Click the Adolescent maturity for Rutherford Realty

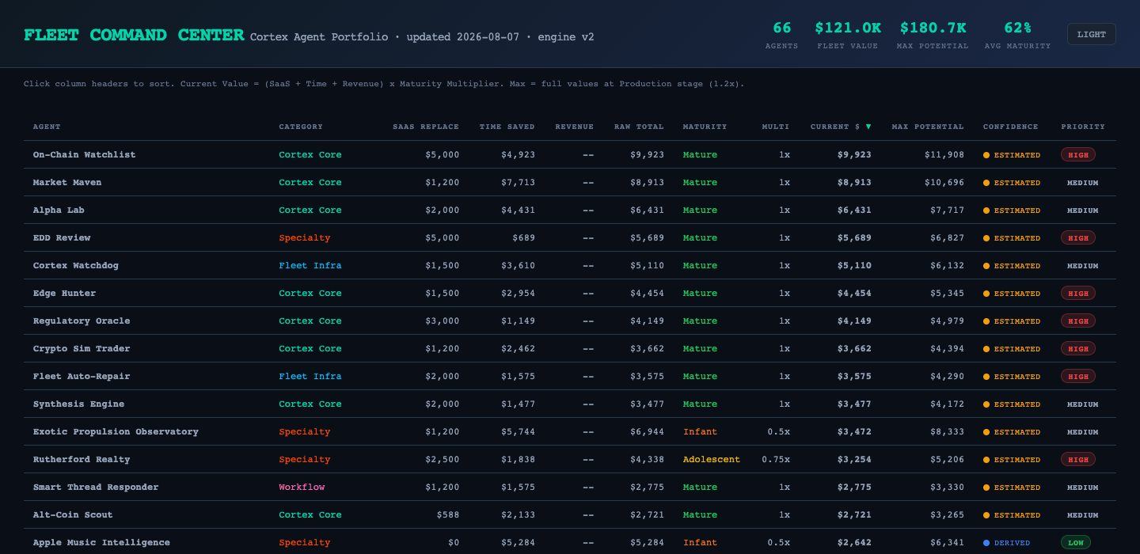click(712, 459)
